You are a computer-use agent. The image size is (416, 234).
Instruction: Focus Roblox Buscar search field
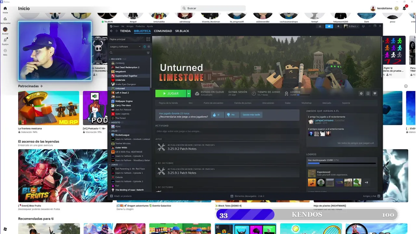(x=213, y=8)
